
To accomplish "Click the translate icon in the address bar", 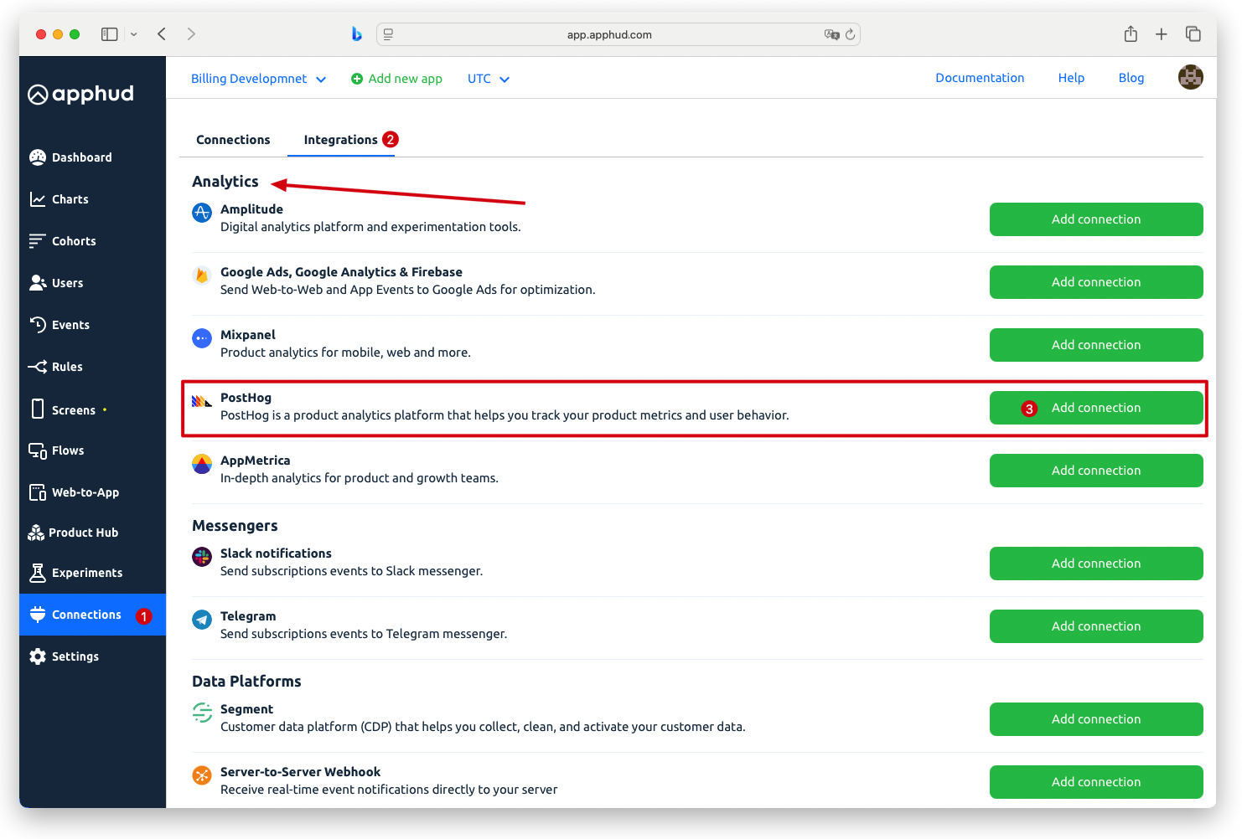I will [x=831, y=34].
